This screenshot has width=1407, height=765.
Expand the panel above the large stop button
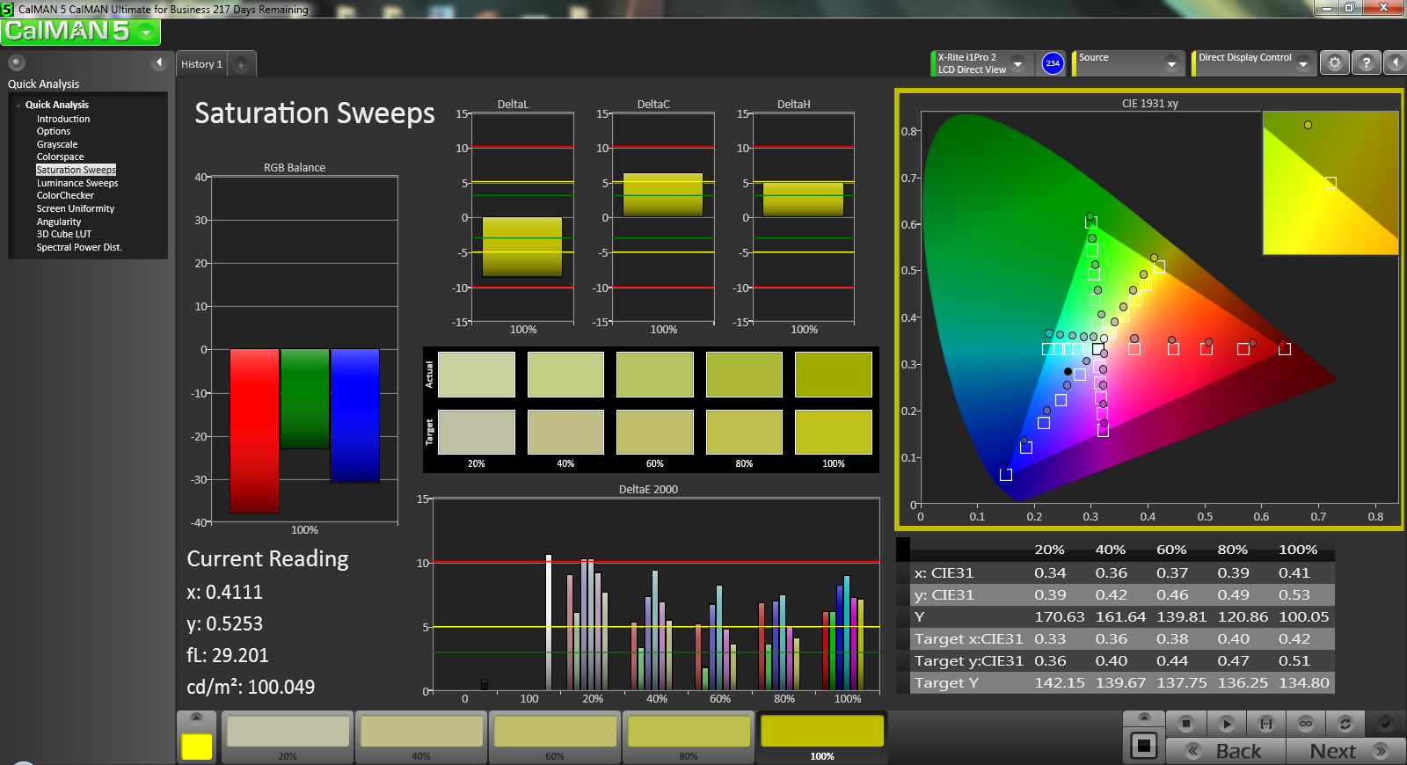[x=1144, y=718]
